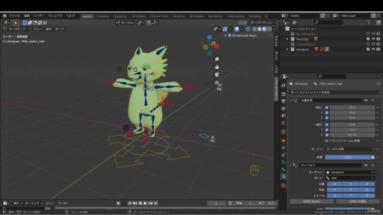Open the ポーズオプション dropdown
383x215 pixels.
[x=263, y=23]
